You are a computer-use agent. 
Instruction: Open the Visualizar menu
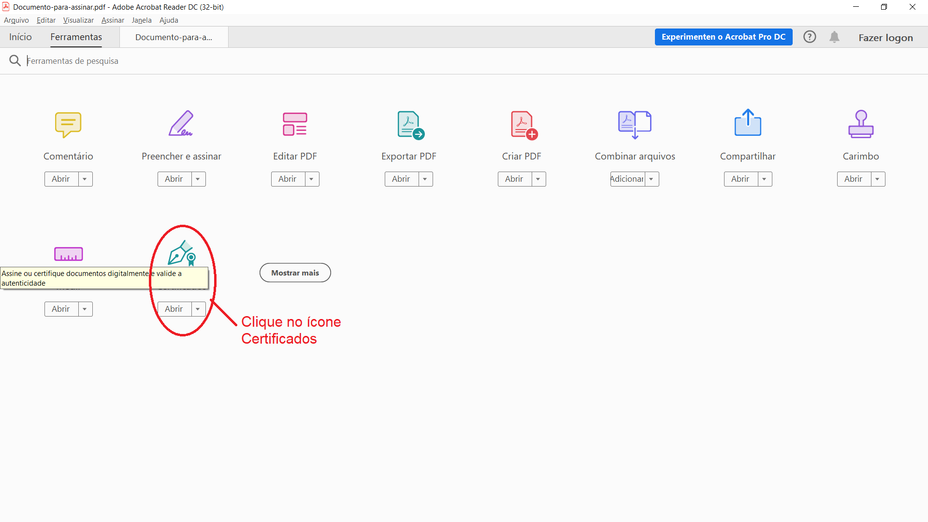click(x=78, y=20)
